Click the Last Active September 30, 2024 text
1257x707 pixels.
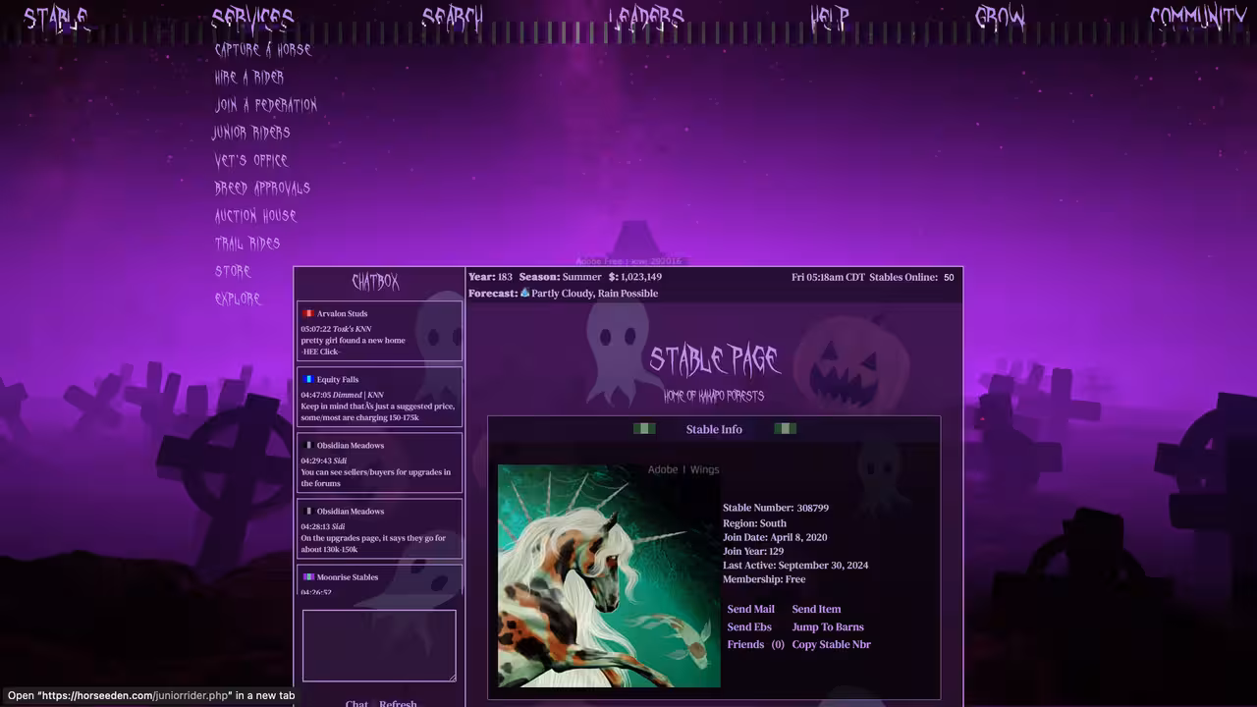795,565
